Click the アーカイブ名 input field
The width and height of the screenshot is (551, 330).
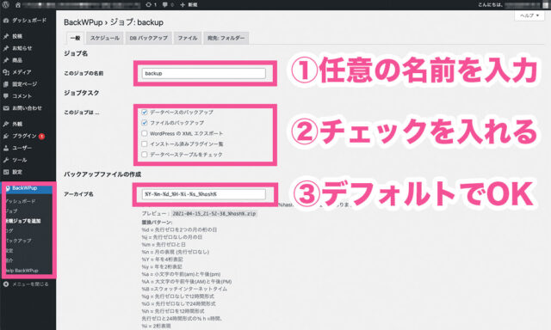204,194
